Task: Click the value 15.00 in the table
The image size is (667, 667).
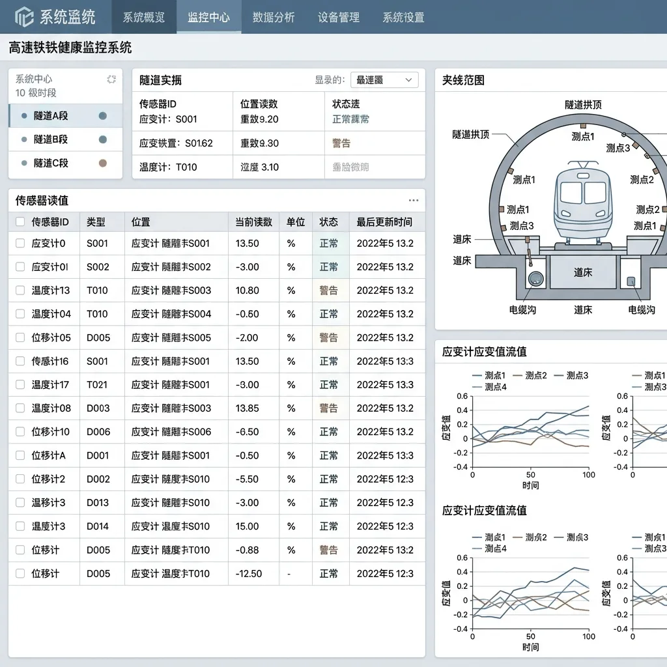Action: point(247,526)
